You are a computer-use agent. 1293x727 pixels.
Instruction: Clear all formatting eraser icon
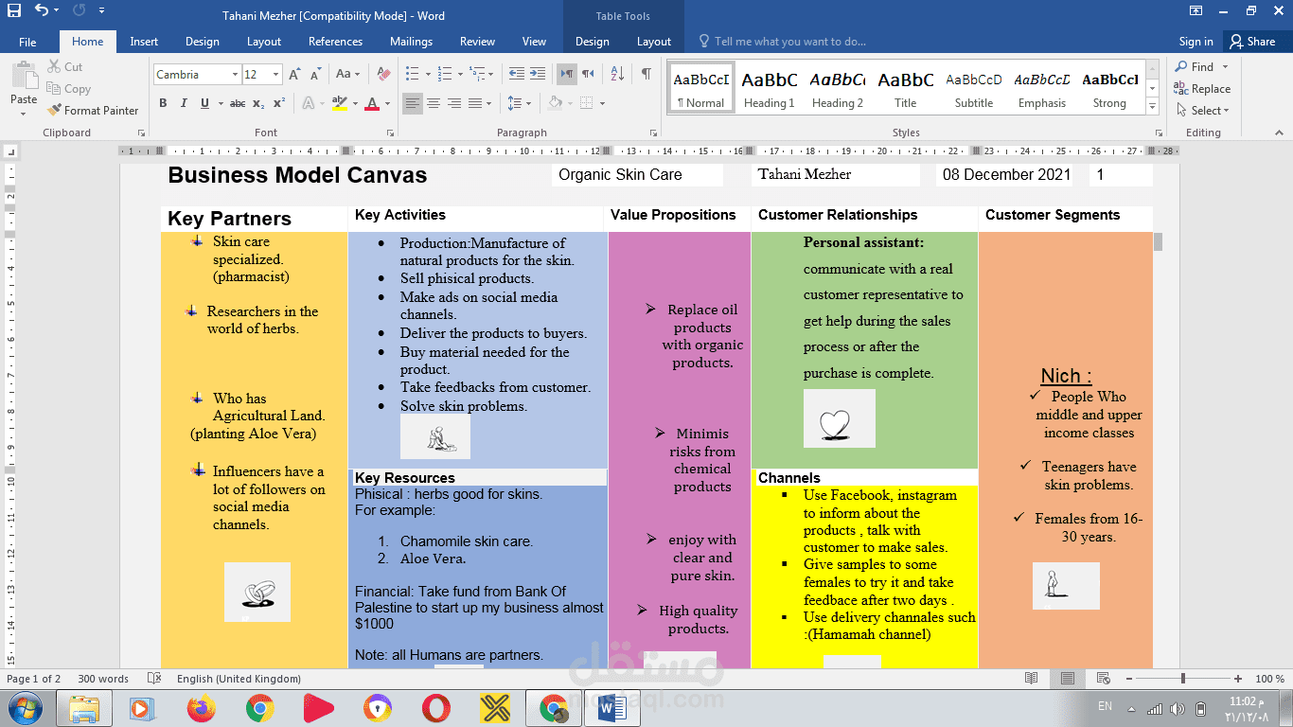coord(383,74)
